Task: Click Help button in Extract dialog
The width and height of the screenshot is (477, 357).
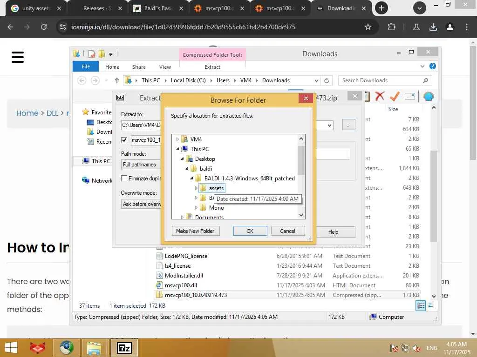Action: (x=333, y=232)
